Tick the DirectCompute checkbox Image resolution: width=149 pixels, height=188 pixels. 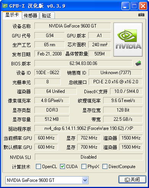tap(105, 166)
